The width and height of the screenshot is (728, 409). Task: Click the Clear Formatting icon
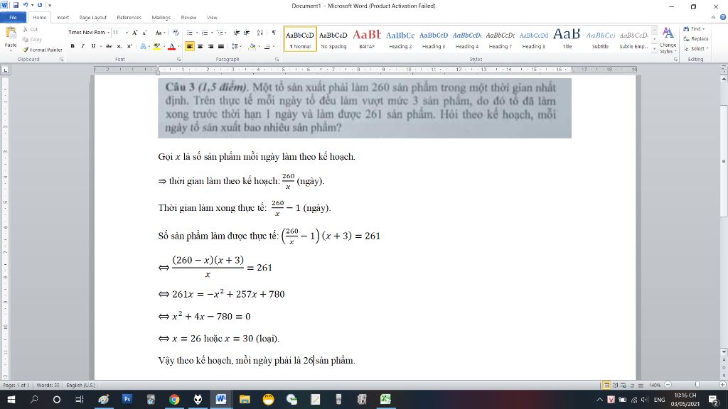(176, 33)
